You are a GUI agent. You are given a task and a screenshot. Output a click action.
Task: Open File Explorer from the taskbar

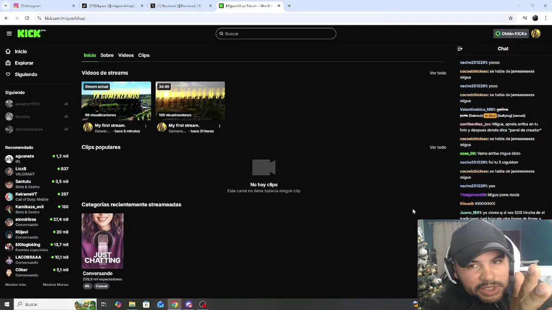pyautogui.click(x=132, y=304)
